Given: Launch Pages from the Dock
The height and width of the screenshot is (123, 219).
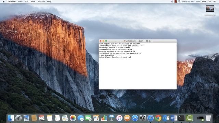Looking at the screenshot, I should [96, 118].
